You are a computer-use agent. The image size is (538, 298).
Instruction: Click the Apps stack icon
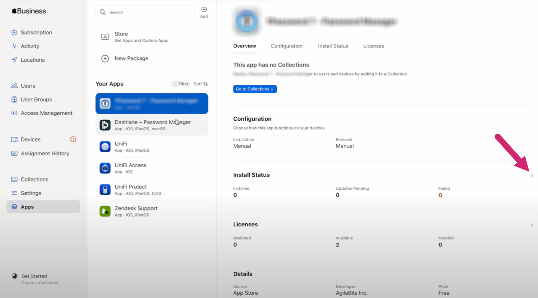14,207
